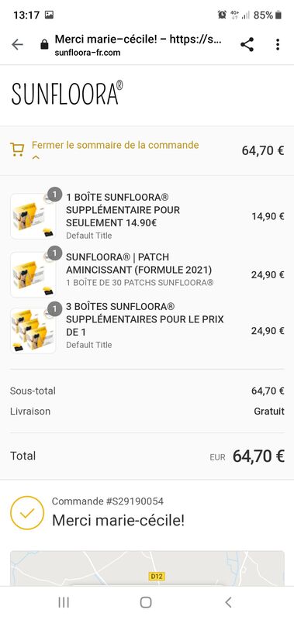Tap the browser back arrow

tap(17, 45)
